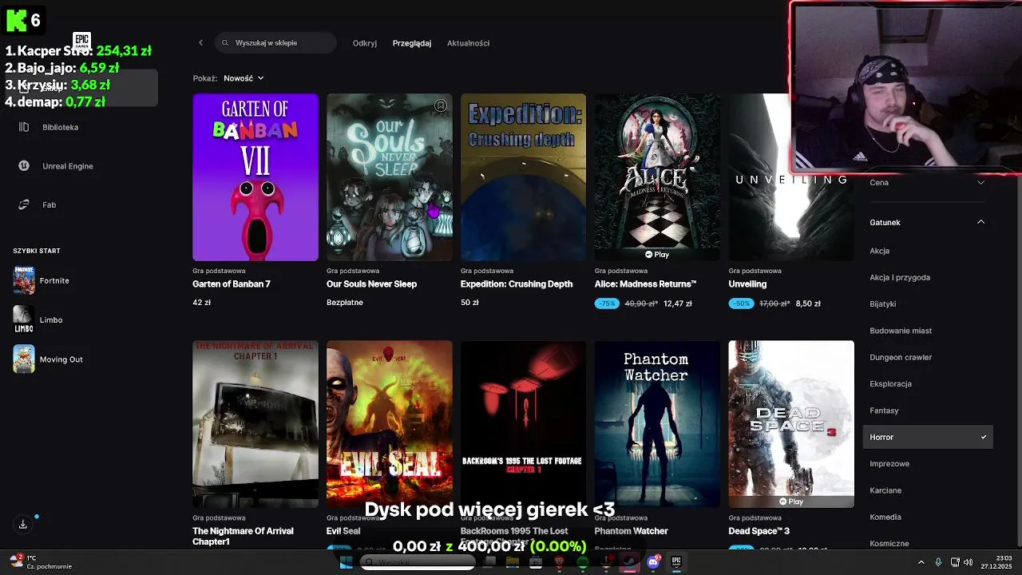1022x575 pixels.
Task: Open The Nightmare Of Arrival cover
Action: tap(255, 424)
